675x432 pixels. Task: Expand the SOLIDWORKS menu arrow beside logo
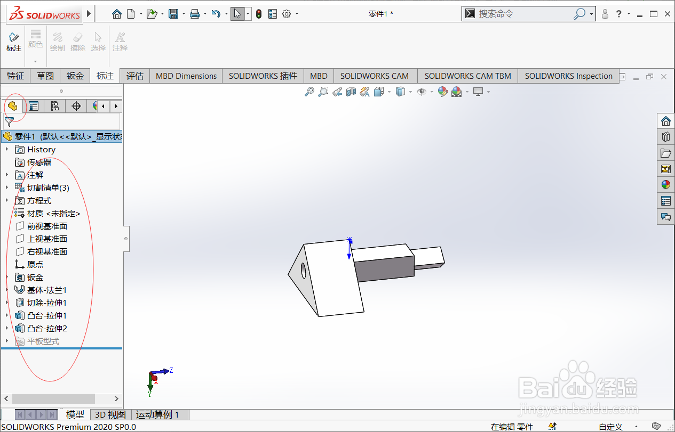pyautogui.click(x=89, y=14)
